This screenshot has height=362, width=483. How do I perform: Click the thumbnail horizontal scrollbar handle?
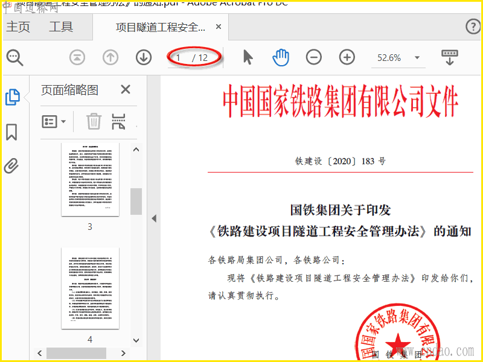point(77,353)
